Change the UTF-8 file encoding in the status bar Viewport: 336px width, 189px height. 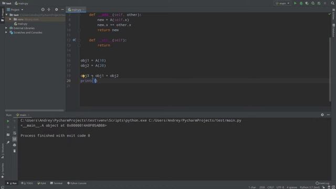280,187
